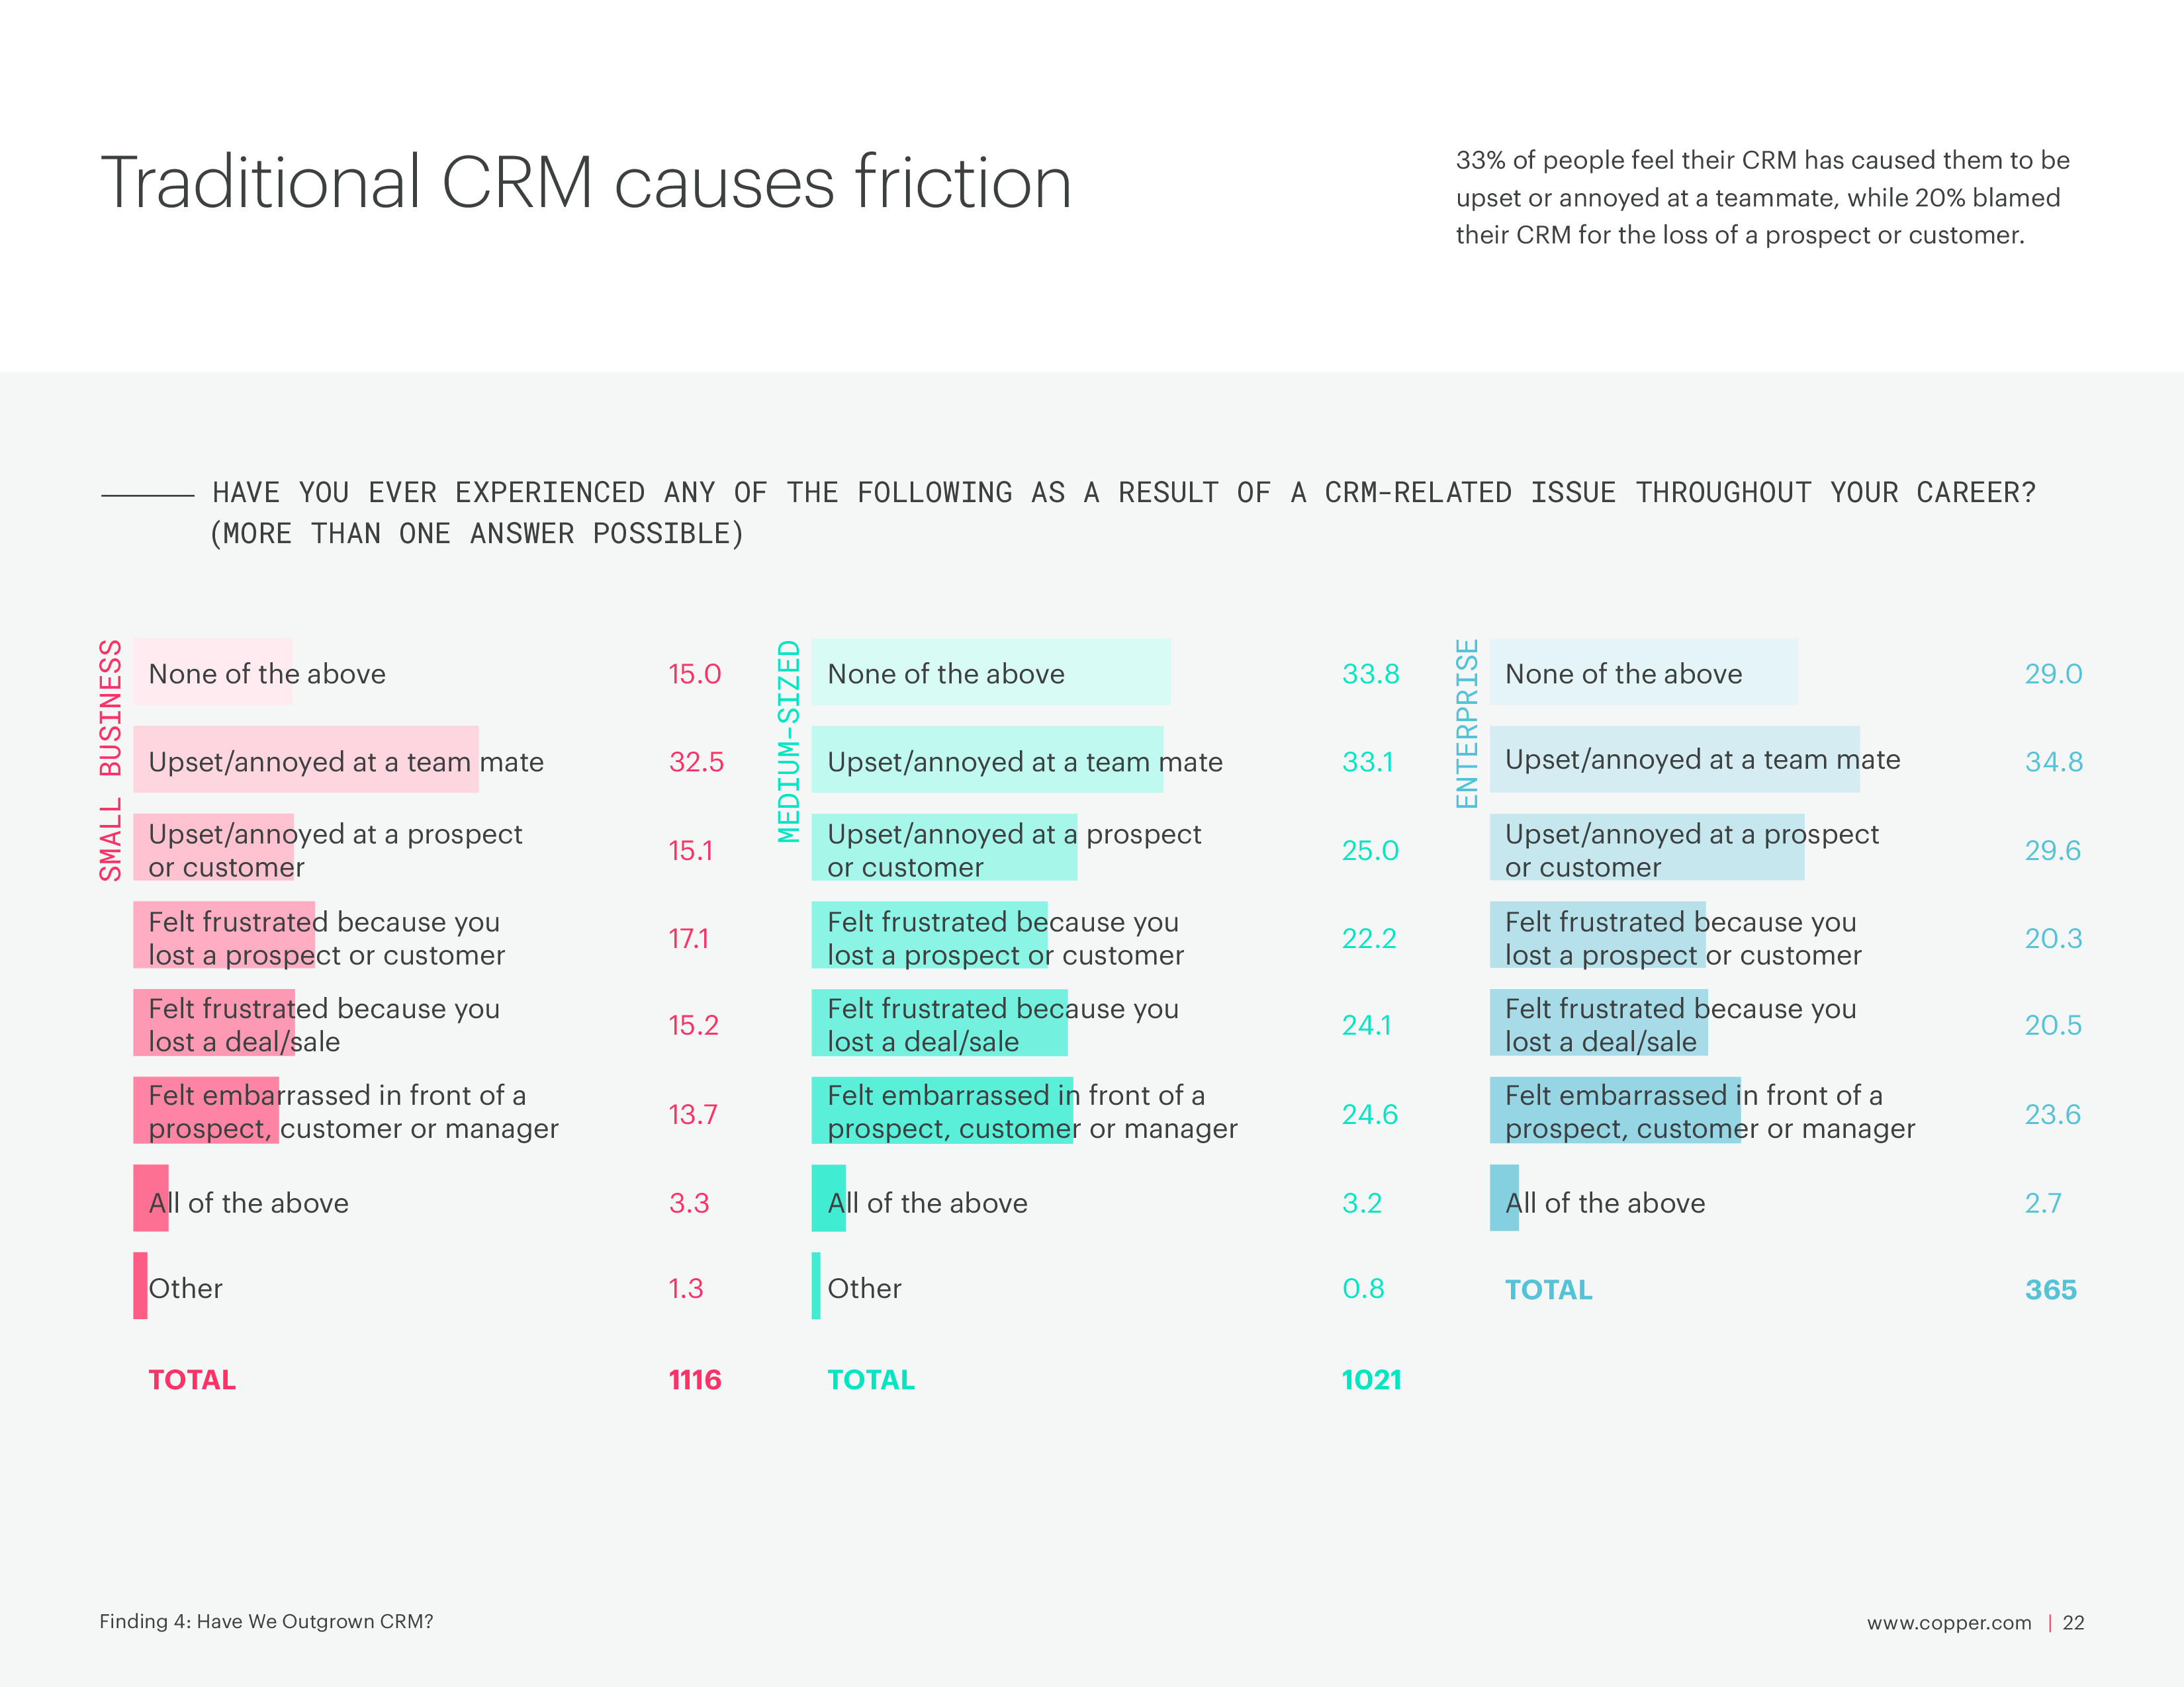Click the vertical ENTERPRISE label
This screenshot has height=1687, width=2184.
click(x=1466, y=722)
